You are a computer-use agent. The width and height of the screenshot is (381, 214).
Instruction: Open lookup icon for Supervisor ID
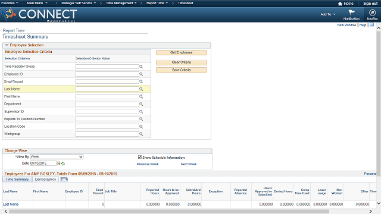pos(141,112)
